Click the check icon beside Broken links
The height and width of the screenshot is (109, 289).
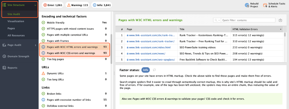43,94
